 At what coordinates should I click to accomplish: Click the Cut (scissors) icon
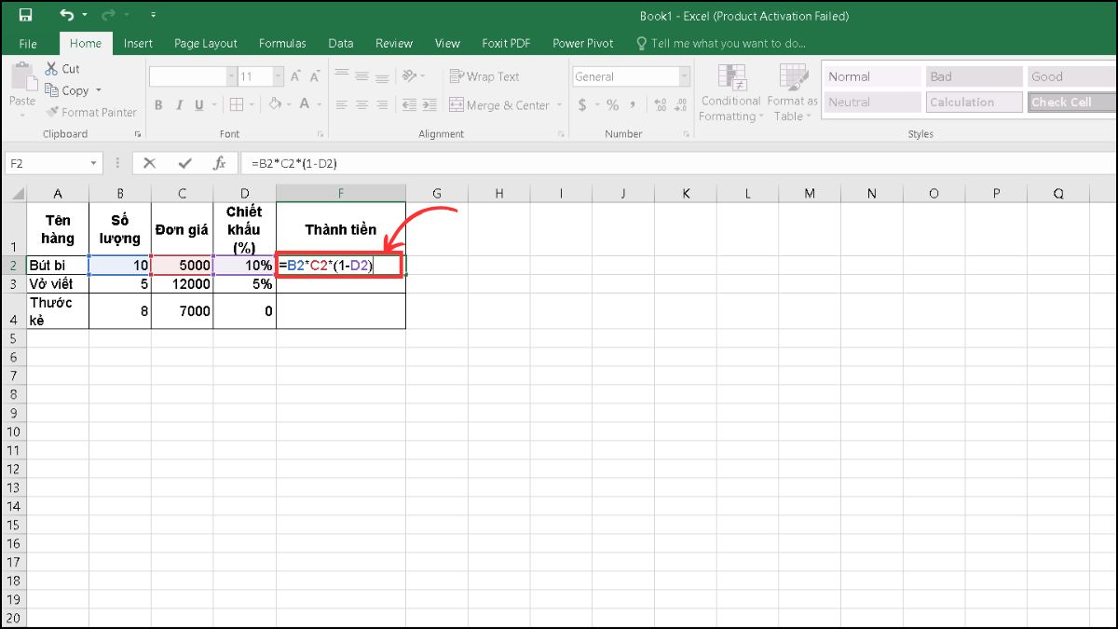tap(53, 68)
